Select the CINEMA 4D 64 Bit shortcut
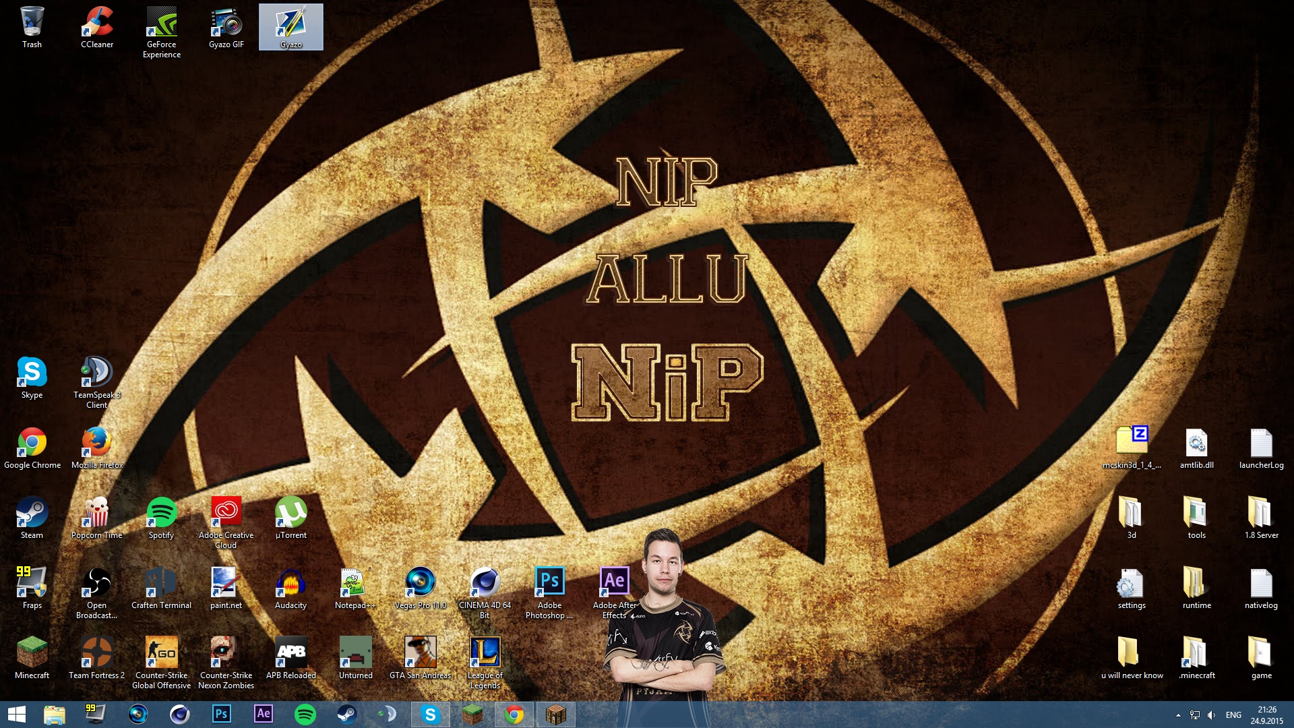Viewport: 1294px width, 728px height. tap(485, 593)
